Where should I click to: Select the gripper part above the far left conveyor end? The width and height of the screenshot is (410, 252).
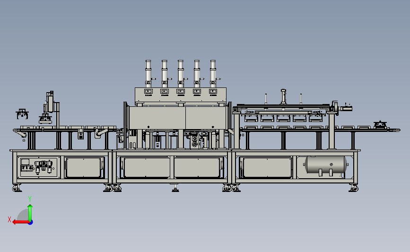22,114
